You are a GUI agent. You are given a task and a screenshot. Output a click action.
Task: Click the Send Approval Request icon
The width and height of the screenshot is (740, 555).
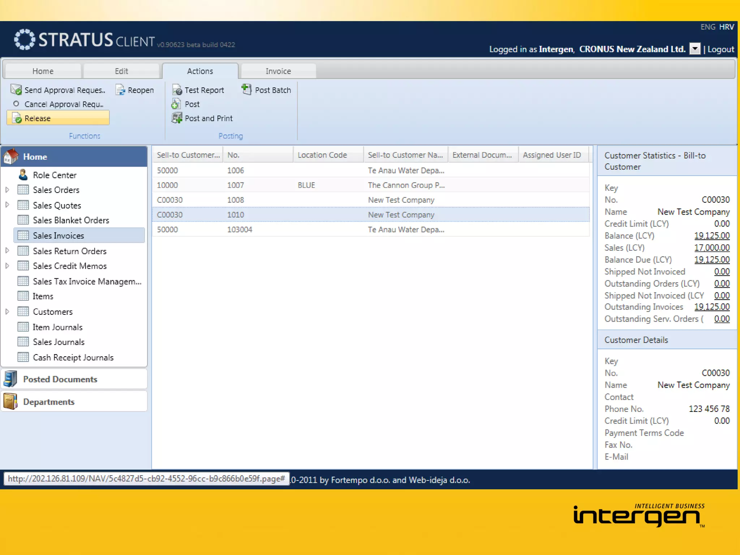coord(16,90)
